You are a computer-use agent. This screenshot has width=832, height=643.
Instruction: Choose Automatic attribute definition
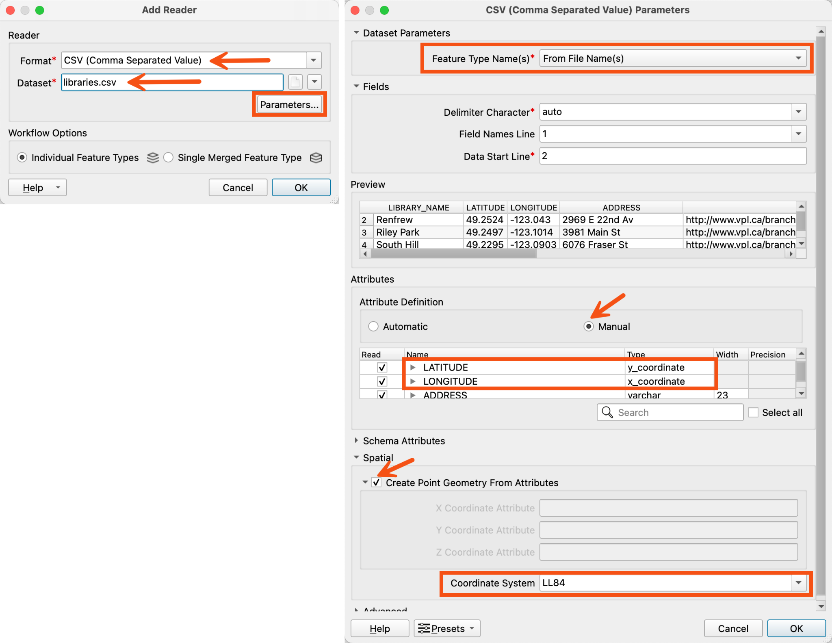point(373,327)
